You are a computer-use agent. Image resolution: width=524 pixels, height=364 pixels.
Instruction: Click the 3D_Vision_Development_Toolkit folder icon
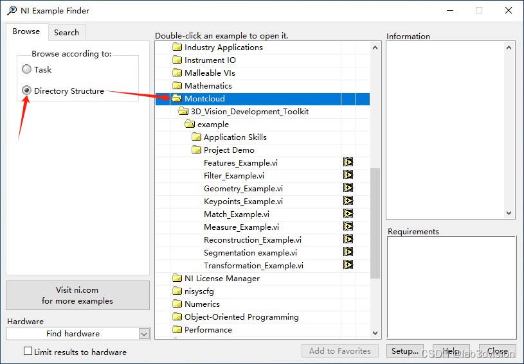pos(183,111)
